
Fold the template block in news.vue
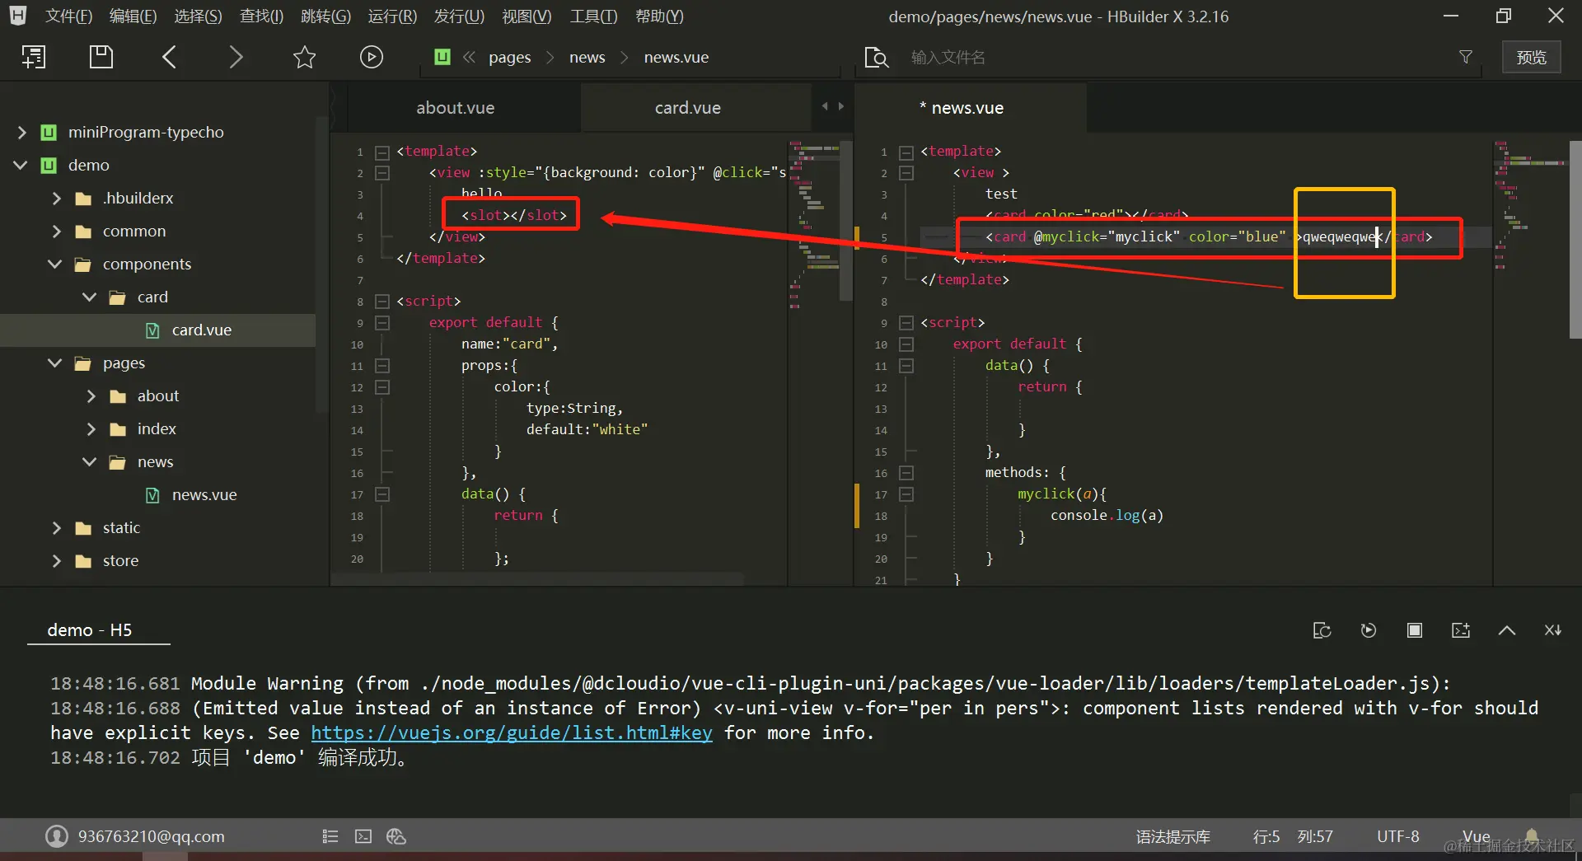(906, 152)
